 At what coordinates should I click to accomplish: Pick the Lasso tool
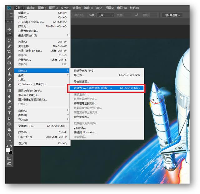point(9,41)
